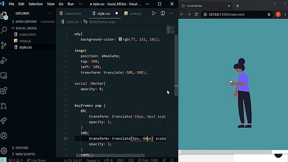
Task: Open the Live Share view in activity bar
Action: (x=4, y=121)
